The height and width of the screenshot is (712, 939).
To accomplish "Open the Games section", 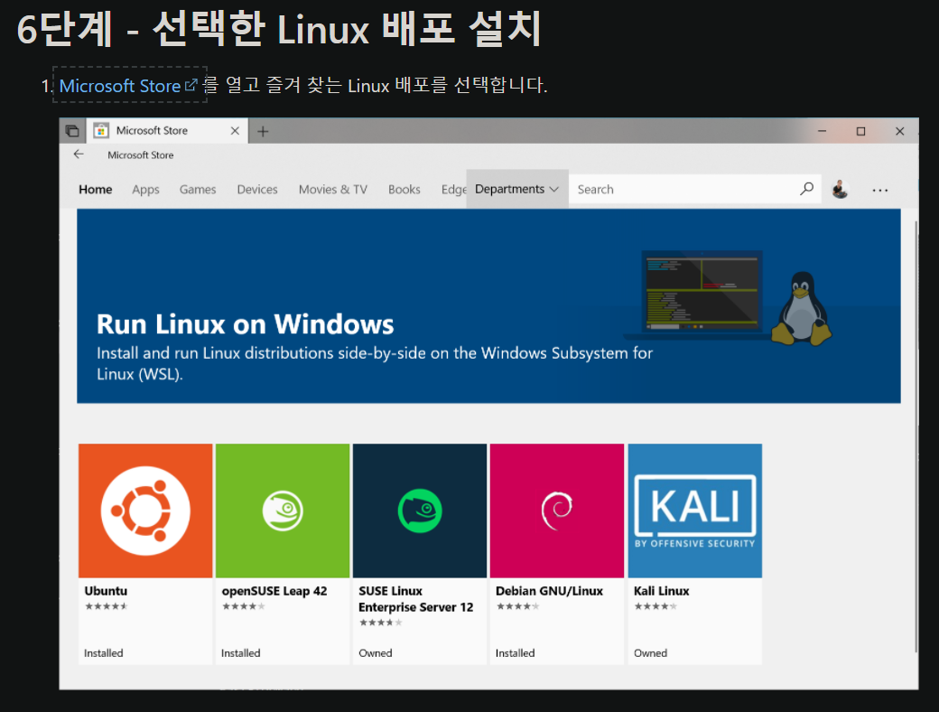I will click(x=198, y=190).
